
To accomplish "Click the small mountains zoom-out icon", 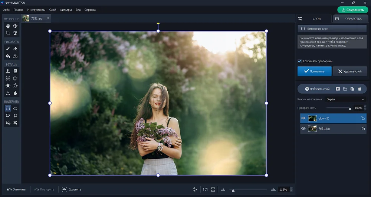I will pos(223,190).
